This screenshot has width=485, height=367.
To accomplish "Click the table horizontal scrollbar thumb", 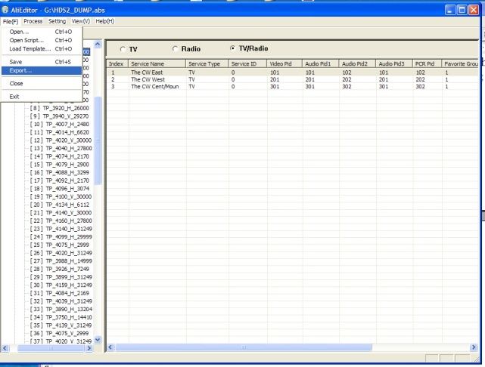I will (244, 347).
